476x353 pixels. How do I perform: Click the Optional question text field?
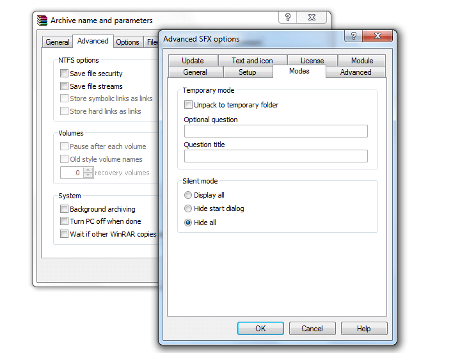[276, 131]
